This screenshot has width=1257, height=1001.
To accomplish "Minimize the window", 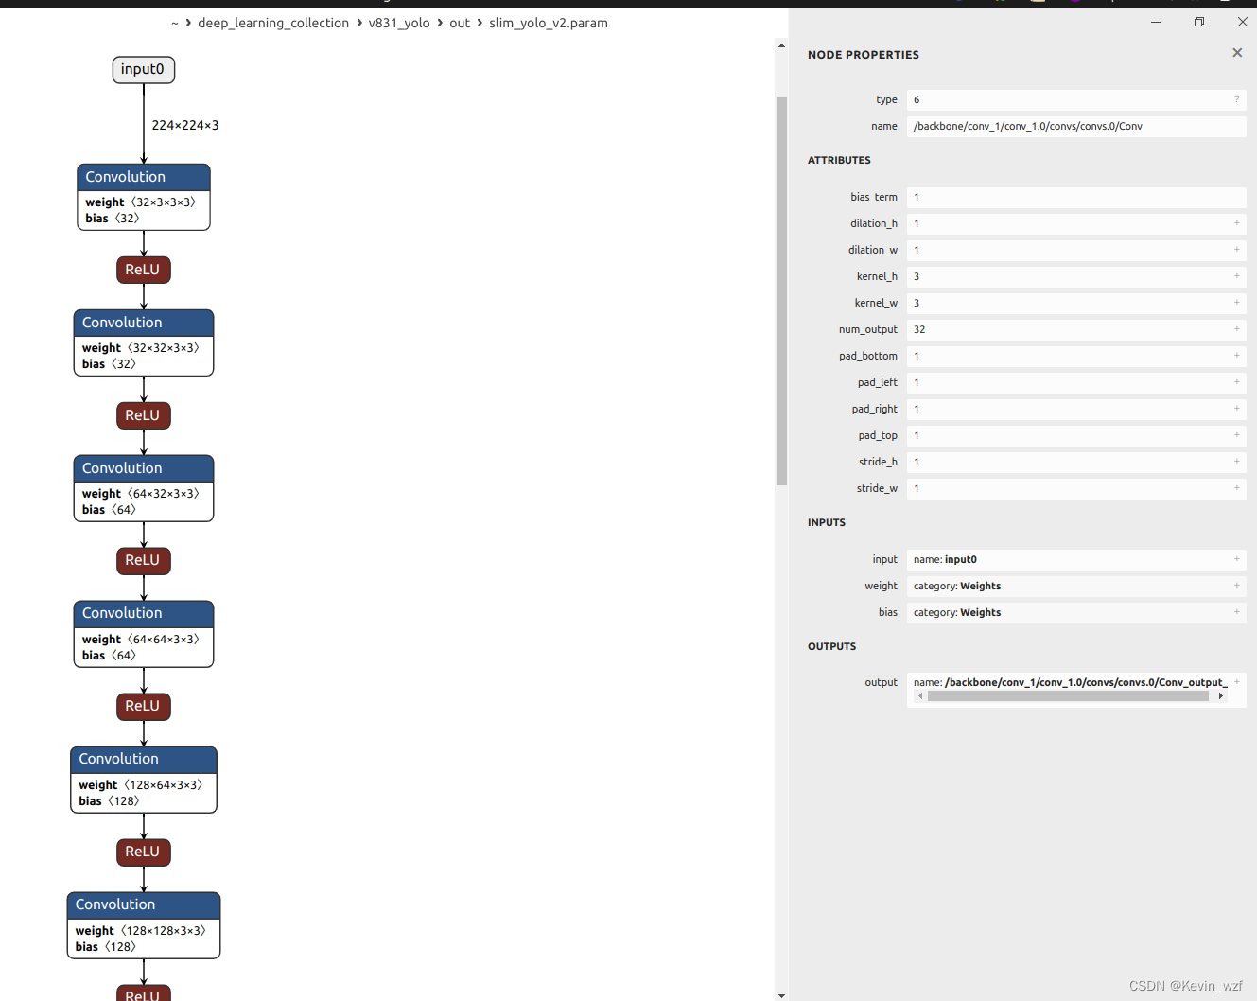I will (1156, 22).
